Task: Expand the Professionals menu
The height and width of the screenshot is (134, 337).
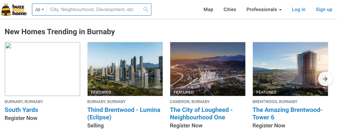Action: [x=264, y=9]
